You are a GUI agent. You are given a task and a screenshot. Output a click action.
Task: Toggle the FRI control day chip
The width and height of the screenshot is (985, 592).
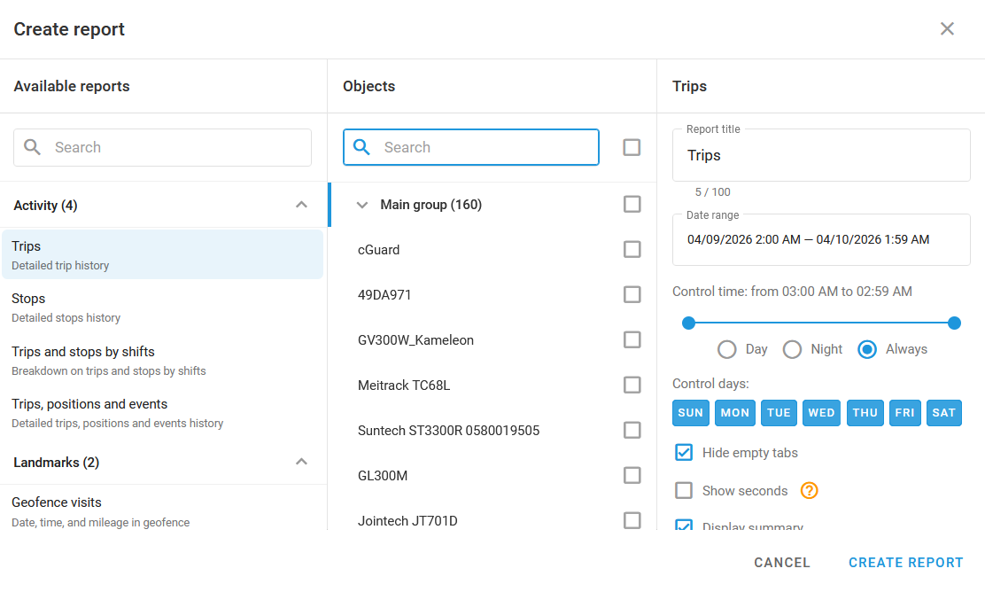pyautogui.click(x=904, y=413)
